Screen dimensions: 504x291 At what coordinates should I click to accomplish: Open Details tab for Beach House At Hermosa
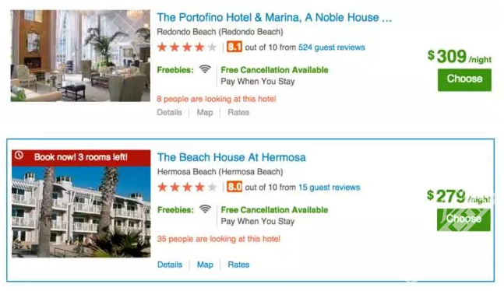[170, 265]
